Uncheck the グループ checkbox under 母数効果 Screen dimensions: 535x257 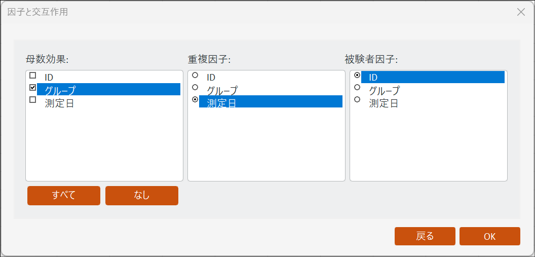(33, 88)
